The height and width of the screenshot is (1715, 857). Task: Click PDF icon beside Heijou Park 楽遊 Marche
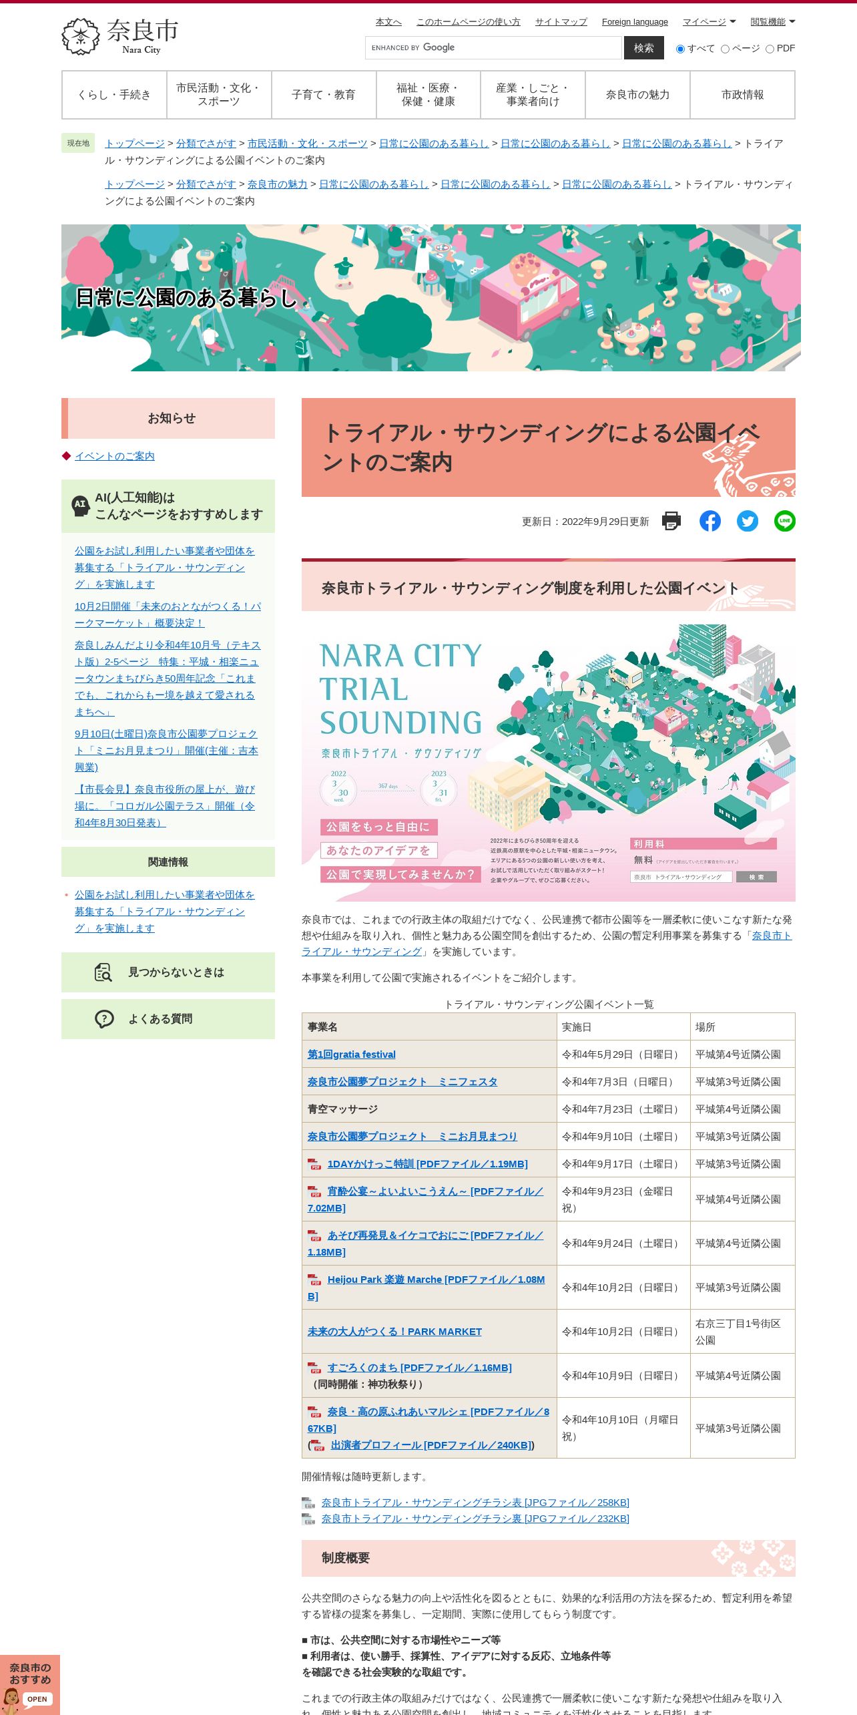(x=314, y=1280)
